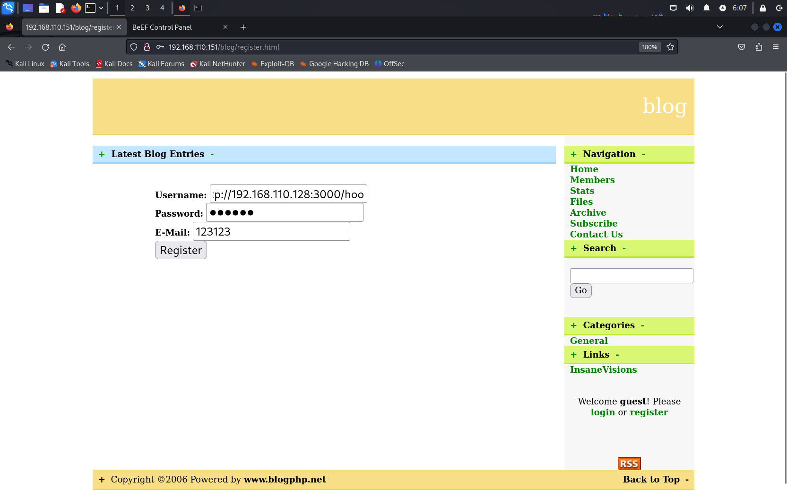Go to the Firefox home page
Viewport: 787px width, 491px height.
click(x=62, y=47)
